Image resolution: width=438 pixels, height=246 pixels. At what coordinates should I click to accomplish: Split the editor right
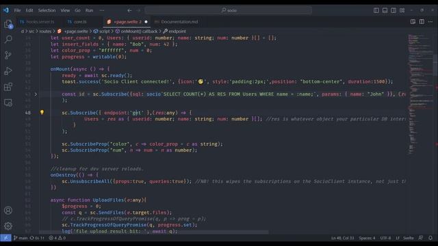422,21
